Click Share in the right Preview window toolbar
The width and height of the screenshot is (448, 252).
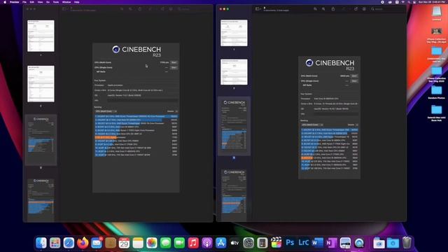333,9
